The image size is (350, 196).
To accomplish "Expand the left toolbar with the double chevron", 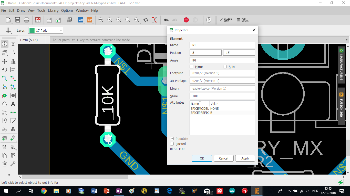I will point(9,175).
